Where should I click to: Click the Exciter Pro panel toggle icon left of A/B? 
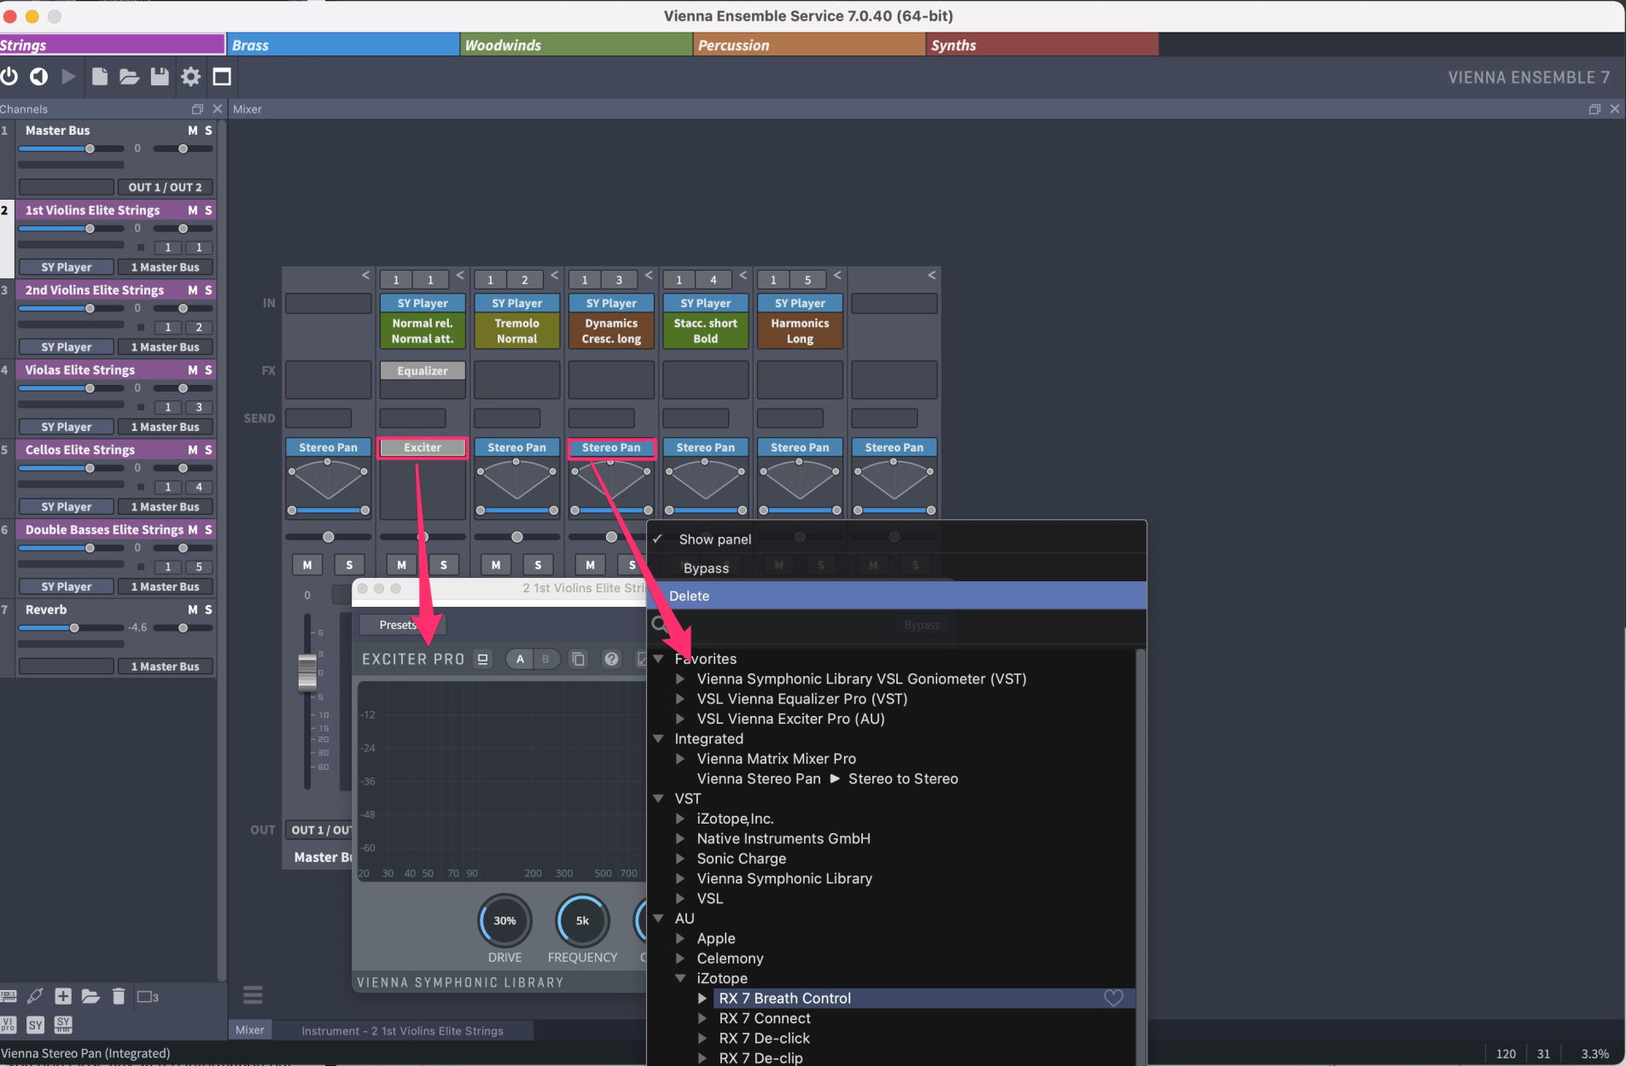(483, 659)
